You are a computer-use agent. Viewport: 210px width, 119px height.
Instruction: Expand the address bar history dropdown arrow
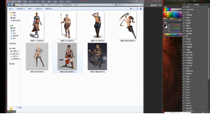(112, 5)
